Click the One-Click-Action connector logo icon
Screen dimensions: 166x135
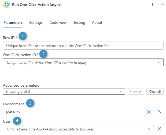pos(6,5)
